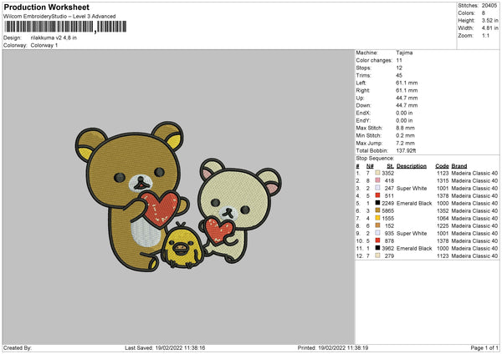Click the Max Jump value '7.2 mm'
This screenshot has width=502, height=354.
click(405, 143)
